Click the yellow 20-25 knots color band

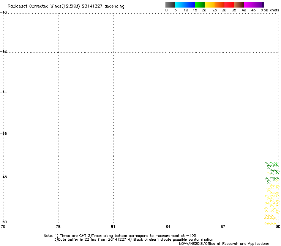click(210, 5)
